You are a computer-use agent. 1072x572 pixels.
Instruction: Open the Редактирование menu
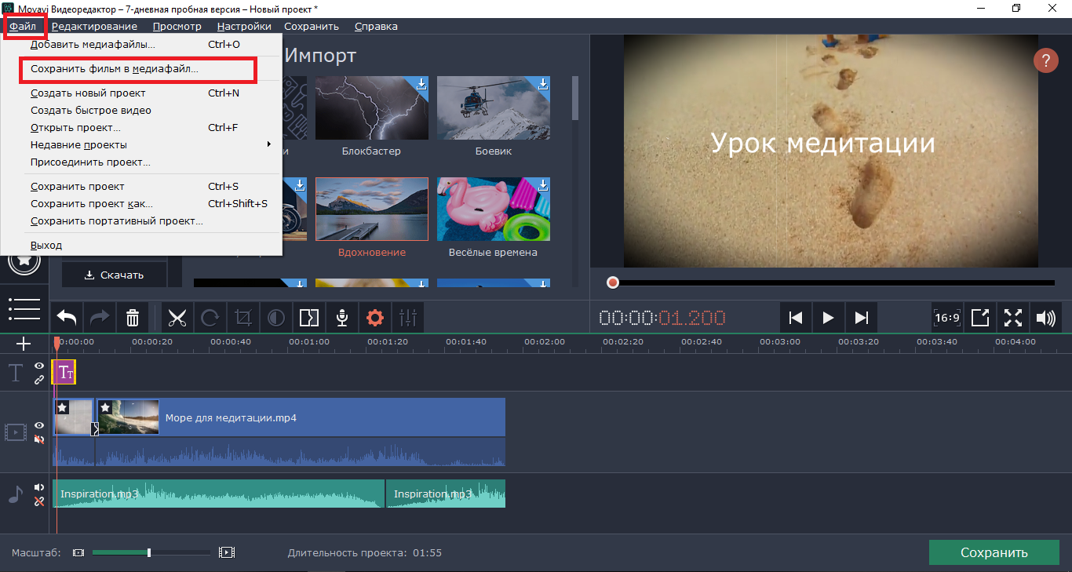[x=94, y=26]
